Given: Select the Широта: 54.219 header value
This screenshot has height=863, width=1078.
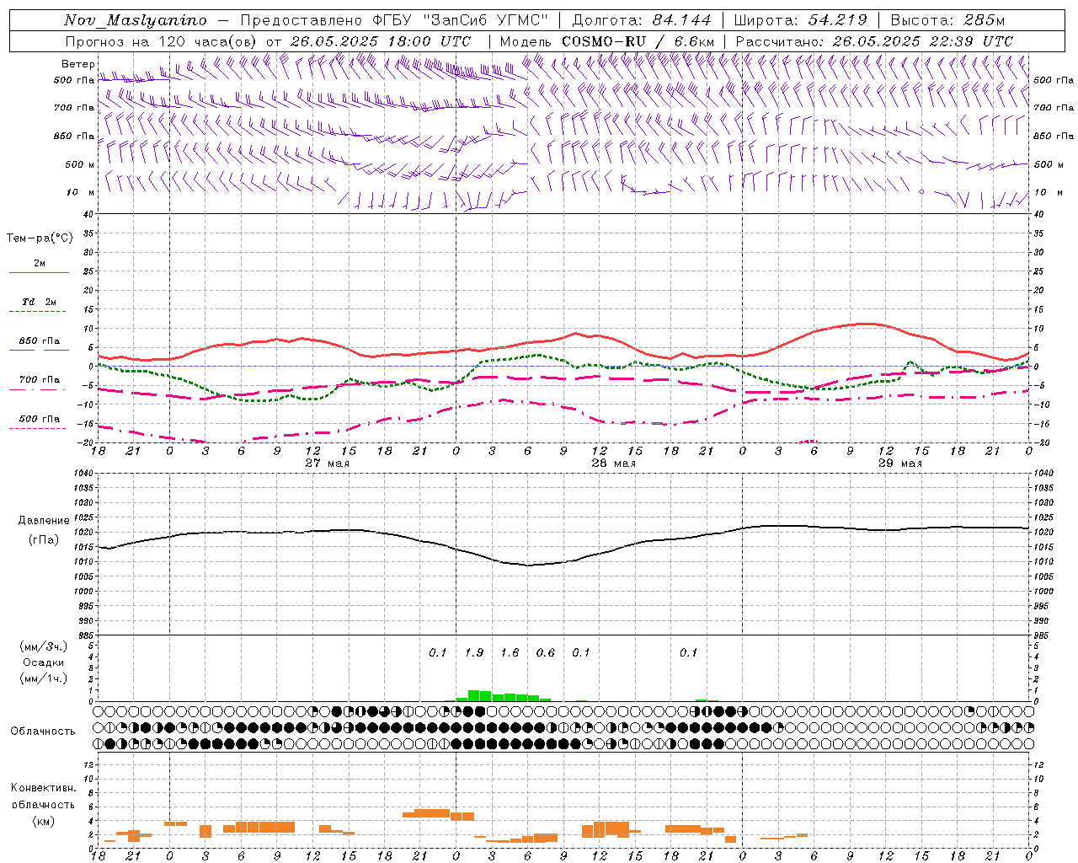Looking at the screenshot, I should [800, 20].
